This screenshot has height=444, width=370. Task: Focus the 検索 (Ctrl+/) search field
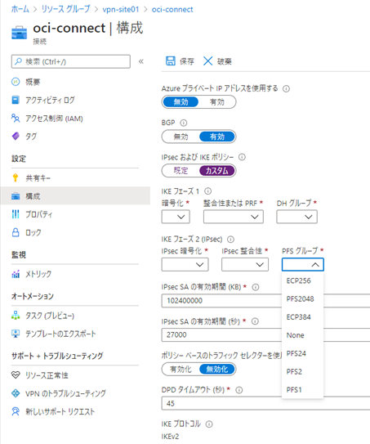click(x=71, y=61)
